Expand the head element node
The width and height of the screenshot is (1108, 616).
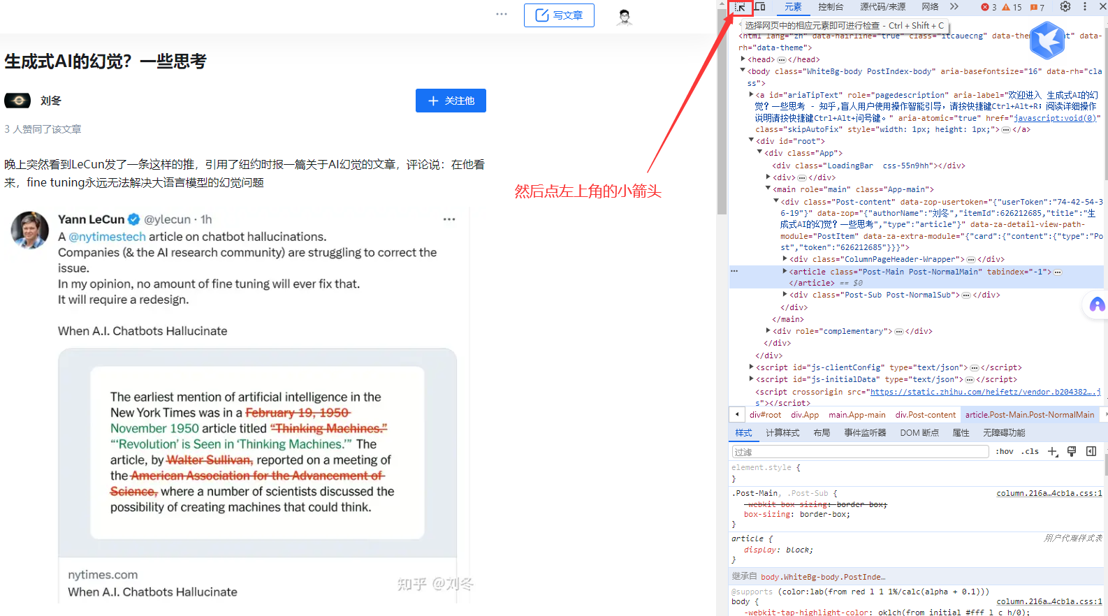tap(743, 59)
